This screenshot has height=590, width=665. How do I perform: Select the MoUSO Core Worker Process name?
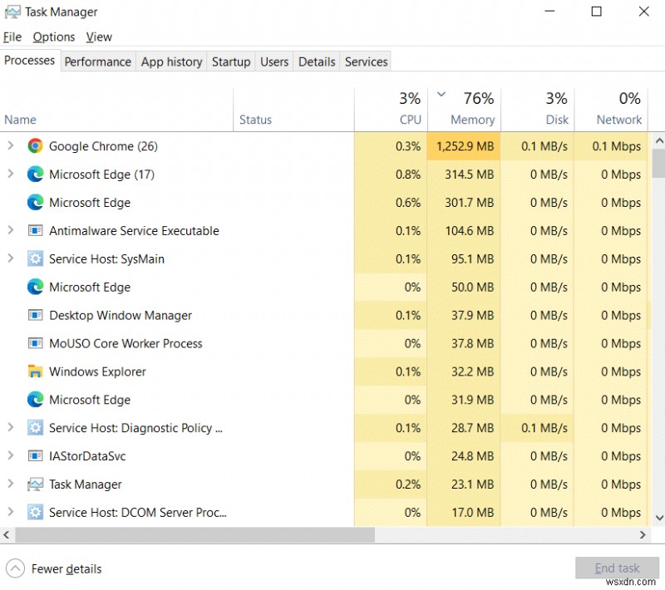126,343
